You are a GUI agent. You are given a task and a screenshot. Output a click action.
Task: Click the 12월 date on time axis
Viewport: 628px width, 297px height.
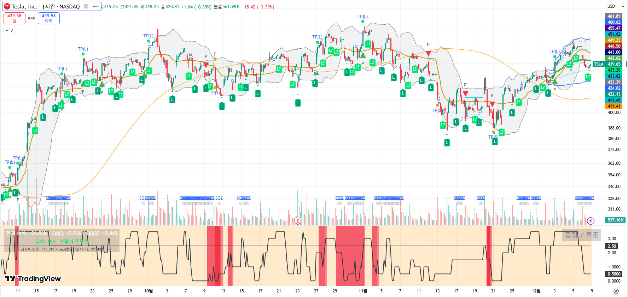coord(536,291)
